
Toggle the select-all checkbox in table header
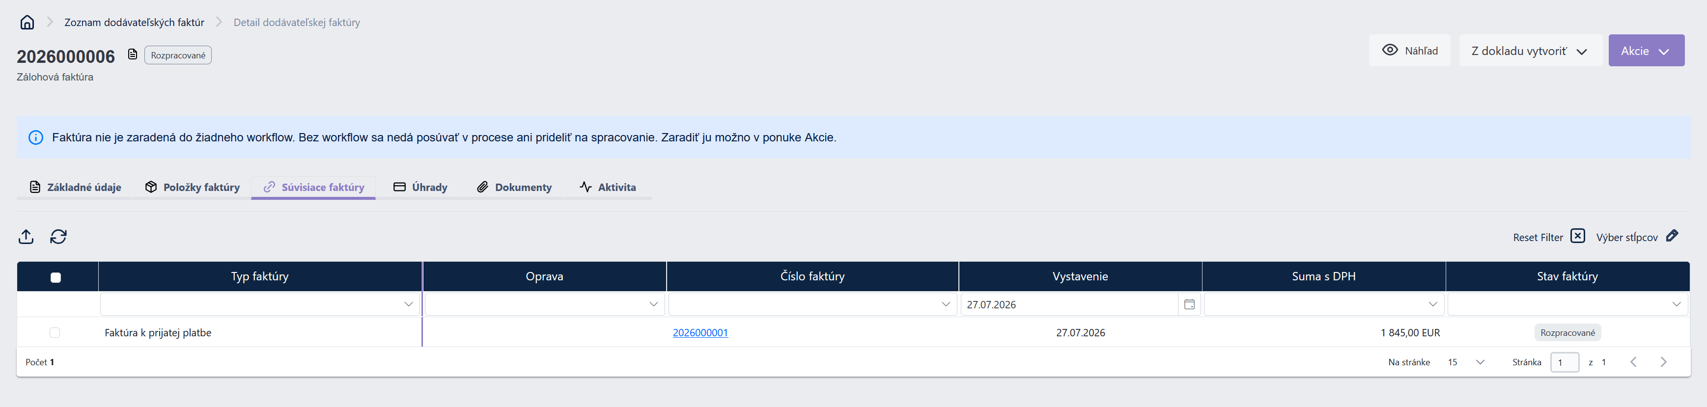click(56, 277)
